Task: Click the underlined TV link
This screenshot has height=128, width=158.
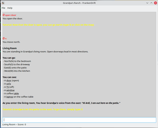Action: pos(8,87)
